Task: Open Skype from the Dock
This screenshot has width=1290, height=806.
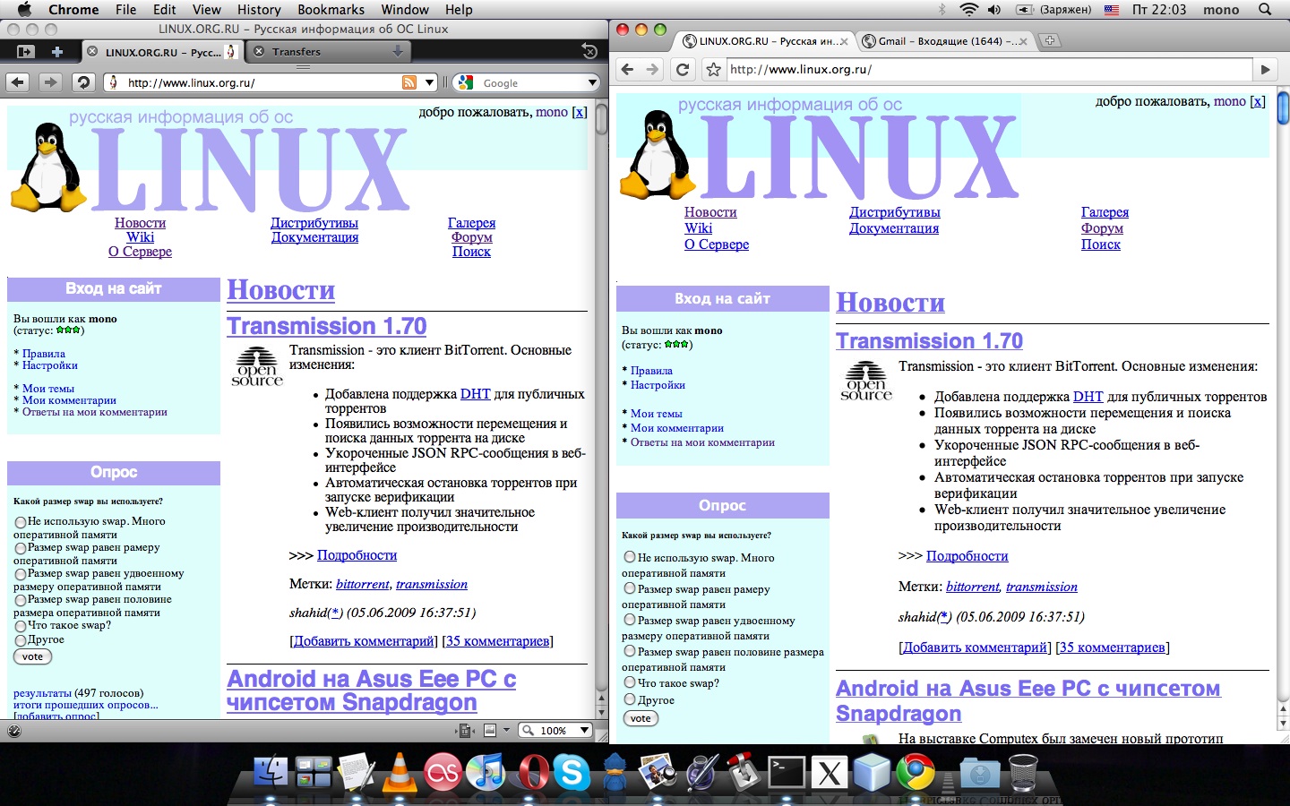Action: 571,771
